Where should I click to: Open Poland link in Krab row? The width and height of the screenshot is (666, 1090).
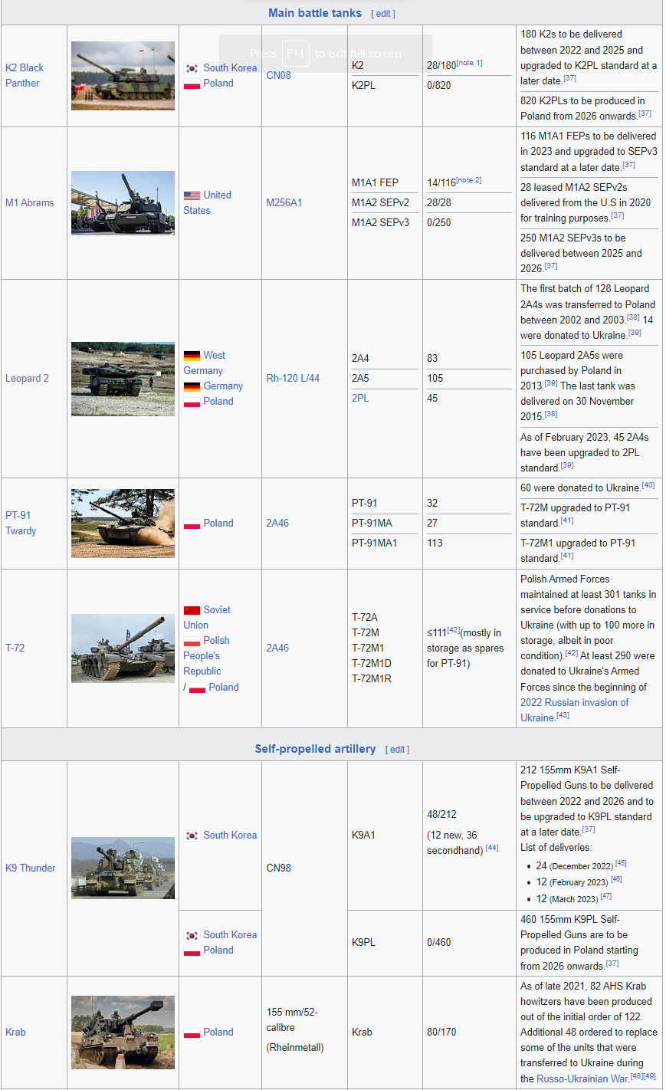pos(218,1033)
